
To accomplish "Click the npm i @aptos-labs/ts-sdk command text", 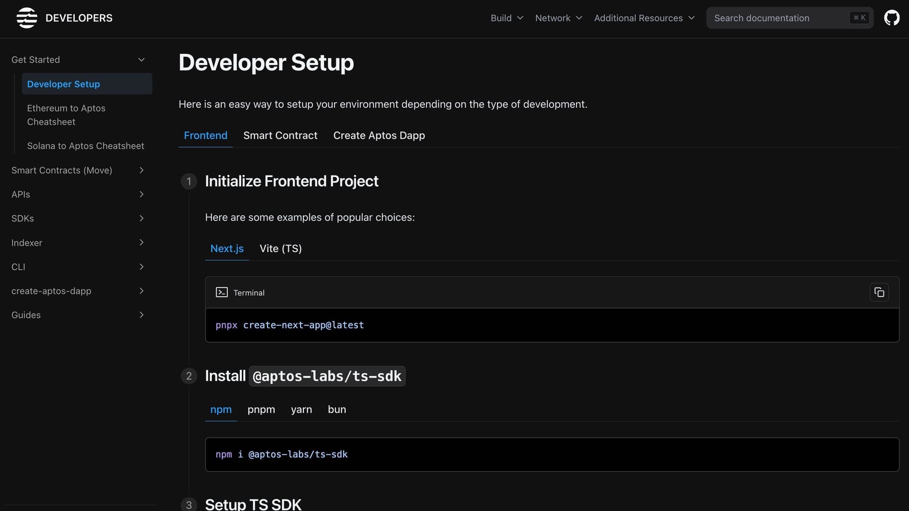I will (x=281, y=454).
